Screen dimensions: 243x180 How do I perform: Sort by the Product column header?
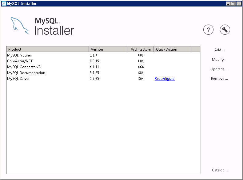click(47, 49)
